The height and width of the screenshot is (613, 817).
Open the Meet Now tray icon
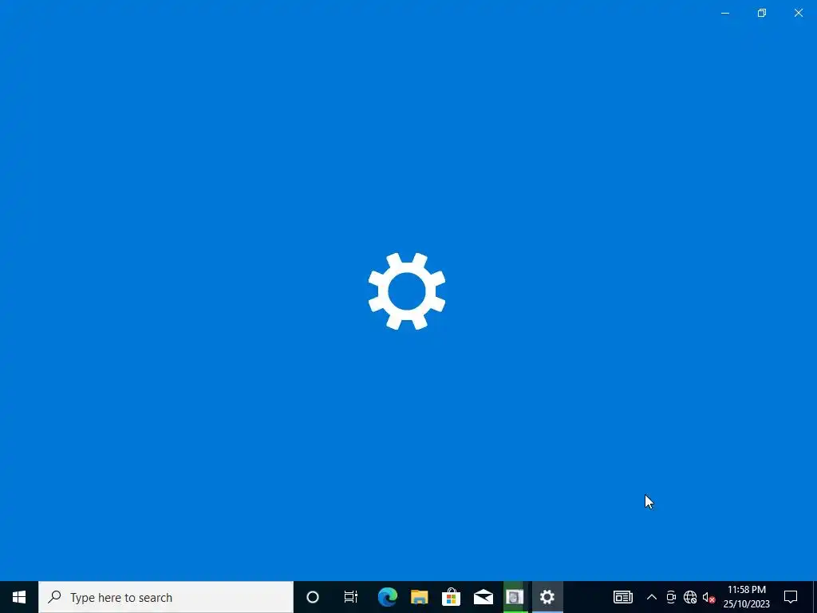tap(671, 597)
